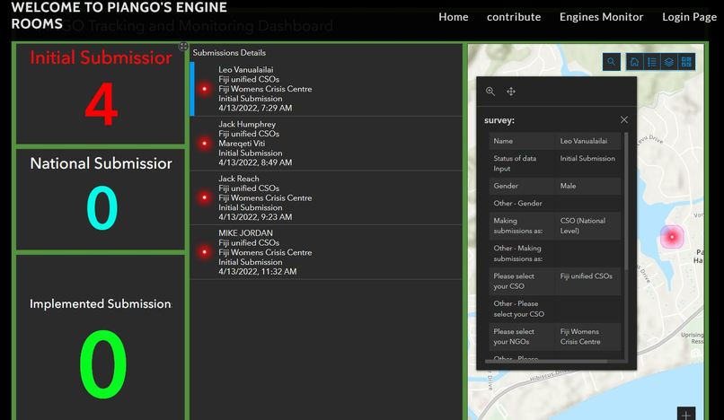
Task: Click the '4/13/2022, 11:32 AM' timestamp
Action: [258, 272]
